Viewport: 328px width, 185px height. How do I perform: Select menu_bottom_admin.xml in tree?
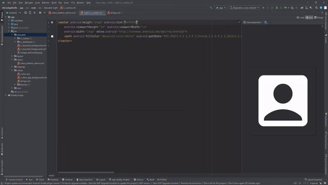point(31,63)
